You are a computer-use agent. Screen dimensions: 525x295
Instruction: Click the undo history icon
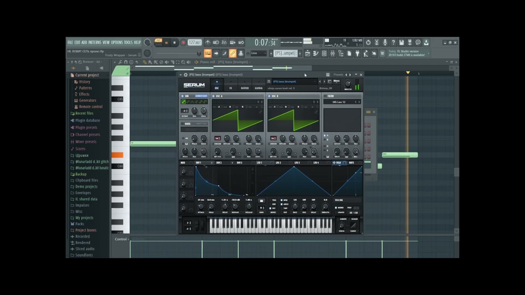tap(368, 43)
